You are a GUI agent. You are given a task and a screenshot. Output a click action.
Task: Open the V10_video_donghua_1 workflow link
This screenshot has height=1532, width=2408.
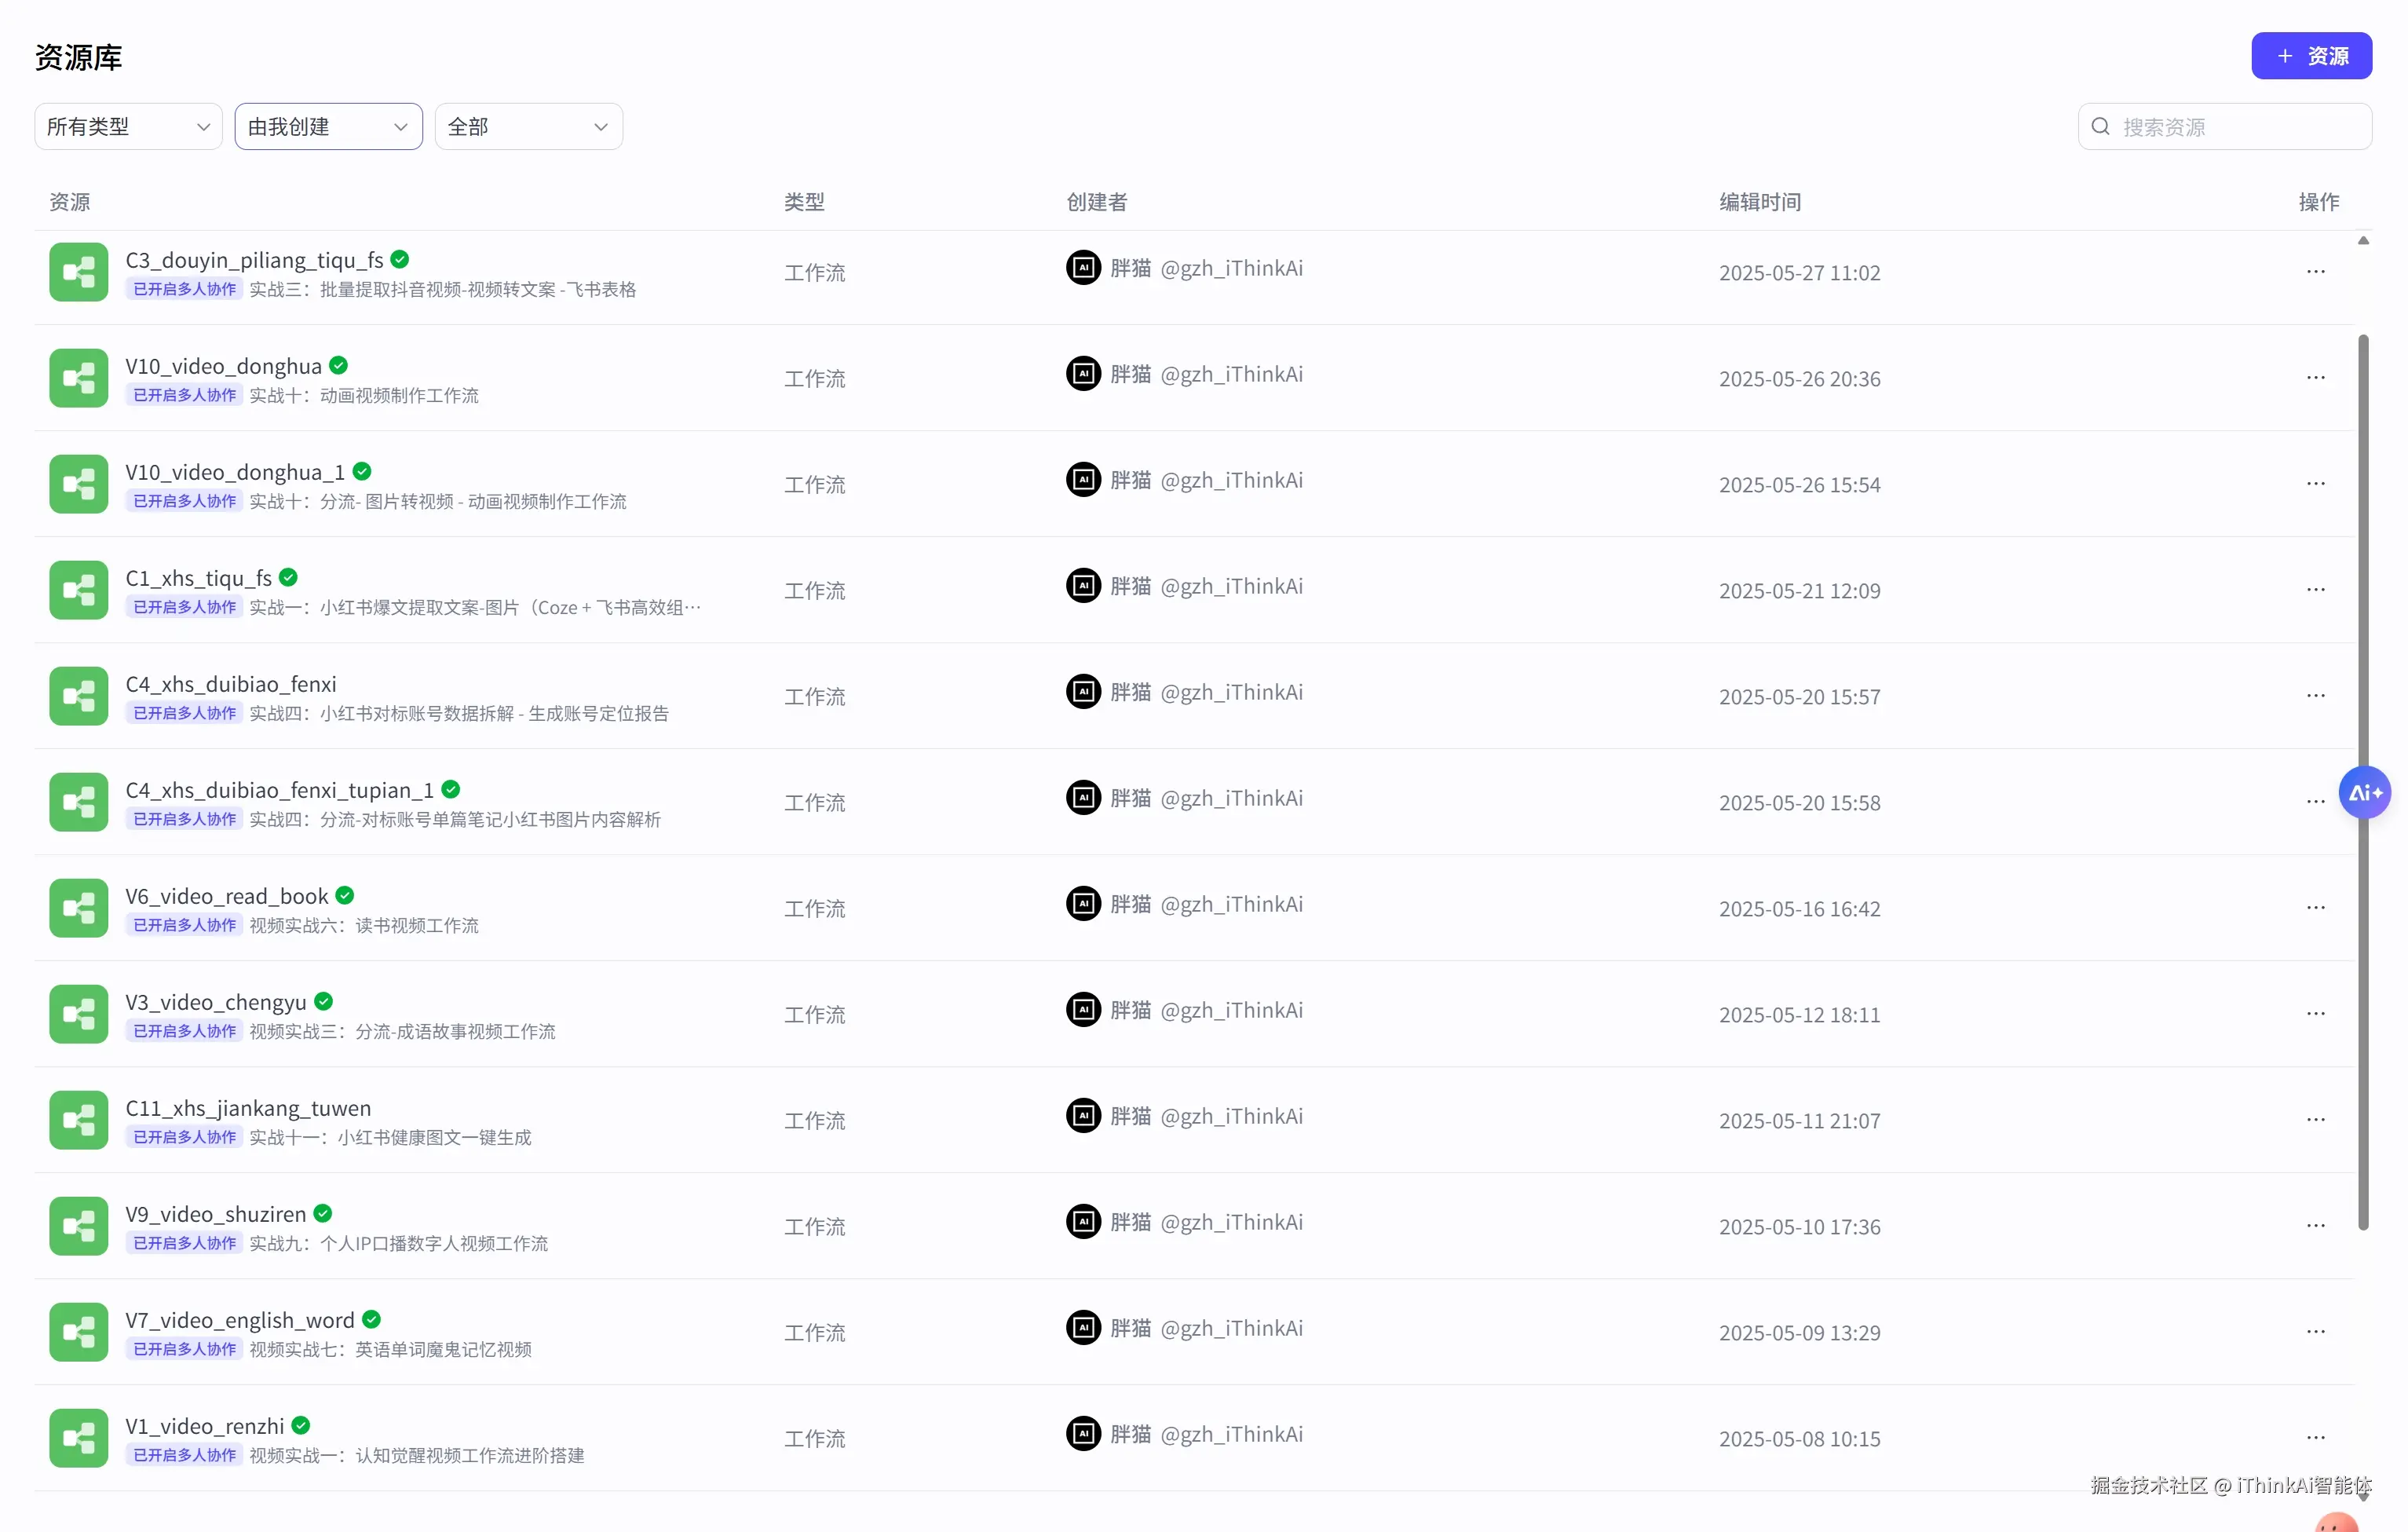coord(235,472)
